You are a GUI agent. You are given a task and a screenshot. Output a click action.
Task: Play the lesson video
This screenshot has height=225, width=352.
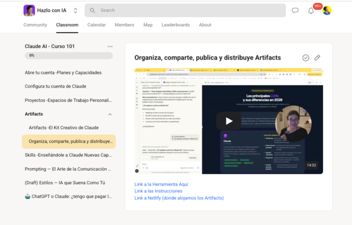click(x=229, y=121)
